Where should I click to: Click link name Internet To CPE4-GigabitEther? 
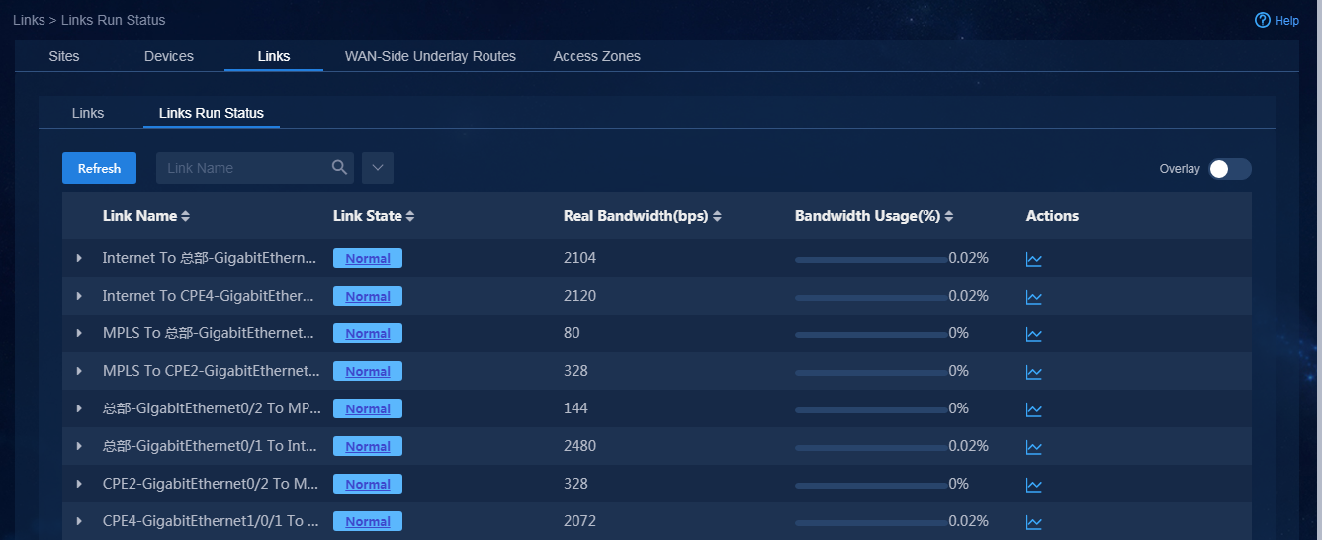tap(209, 296)
